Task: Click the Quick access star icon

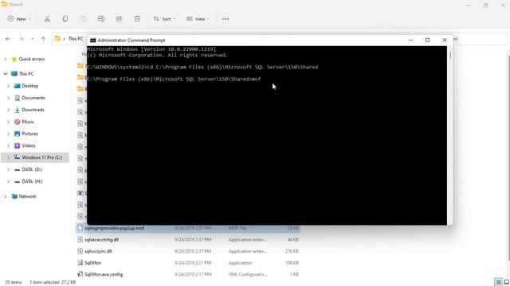Action: coord(14,59)
